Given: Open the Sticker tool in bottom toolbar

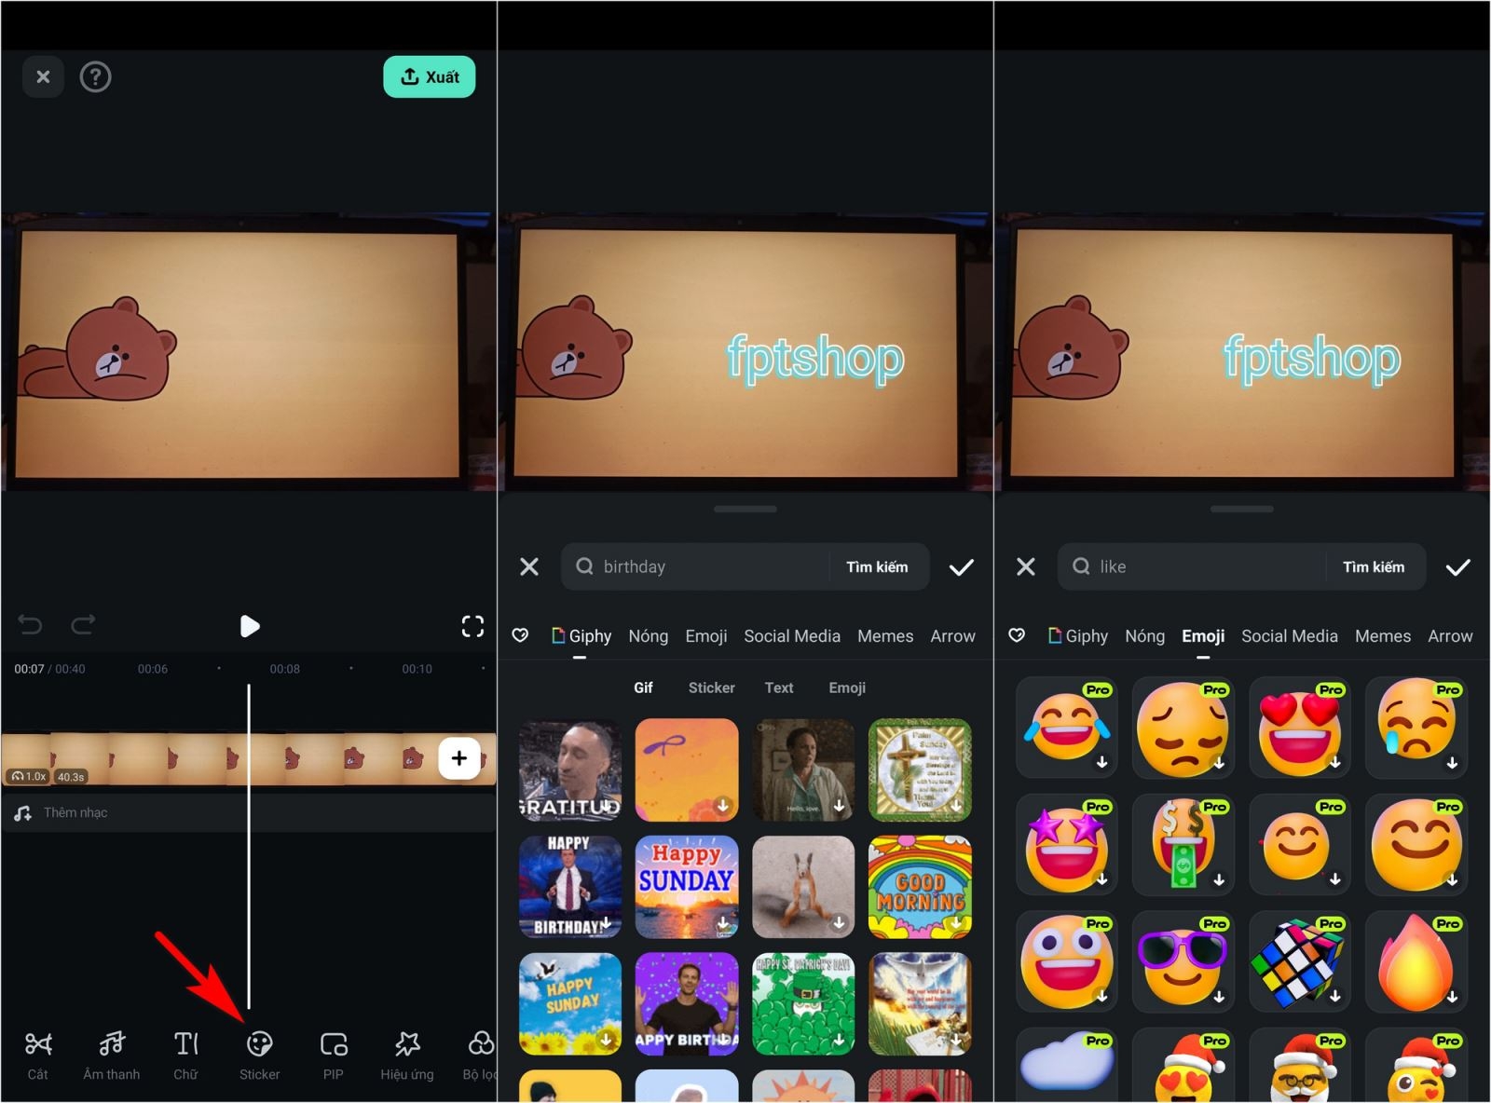Looking at the screenshot, I should (259, 1055).
